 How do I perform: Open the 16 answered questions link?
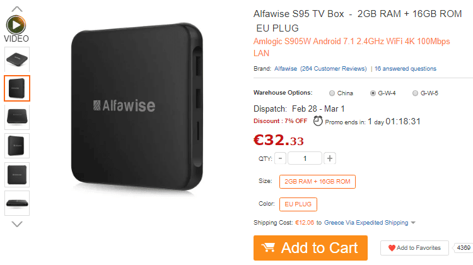pos(405,69)
